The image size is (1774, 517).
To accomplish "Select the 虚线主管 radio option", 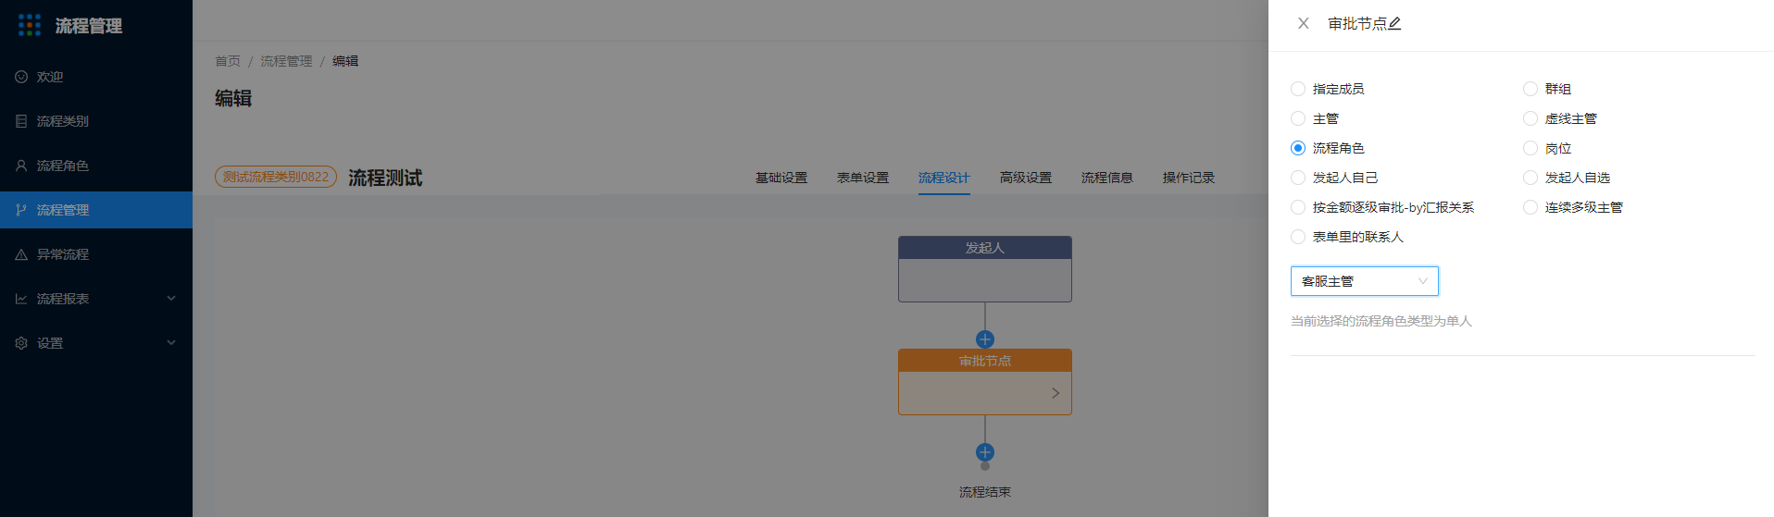I will pos(1530,118).
